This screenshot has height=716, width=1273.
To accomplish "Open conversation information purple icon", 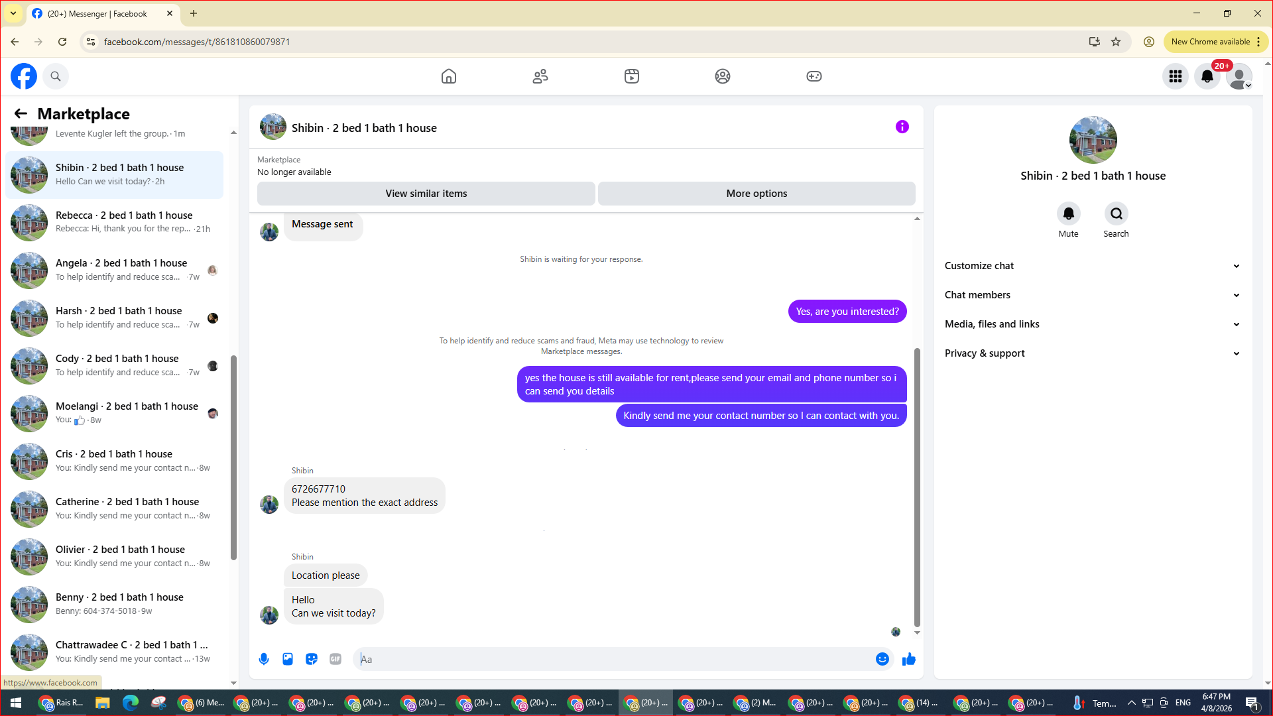I will click(902, 127).
